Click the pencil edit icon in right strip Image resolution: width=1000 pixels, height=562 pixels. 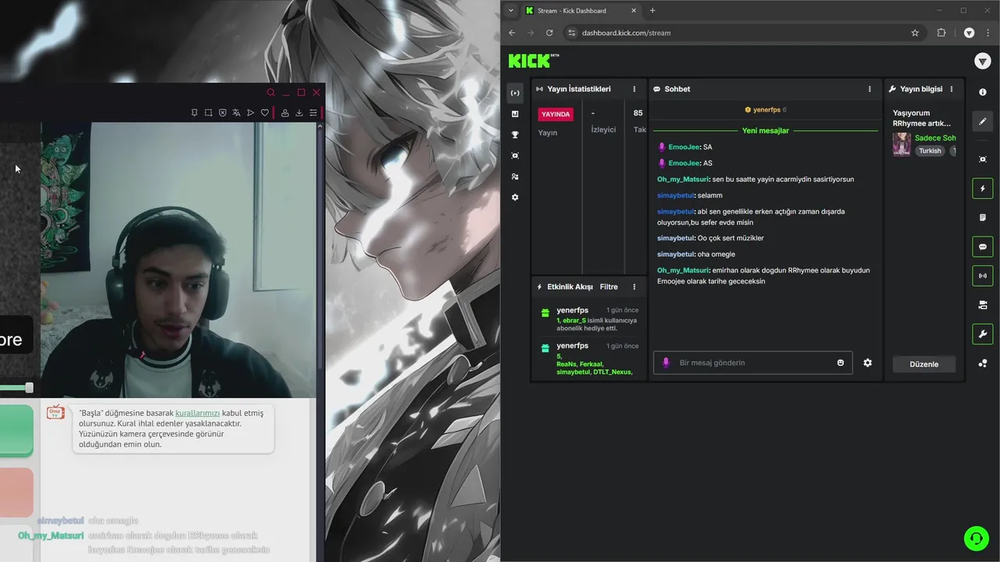pos(983,121)
